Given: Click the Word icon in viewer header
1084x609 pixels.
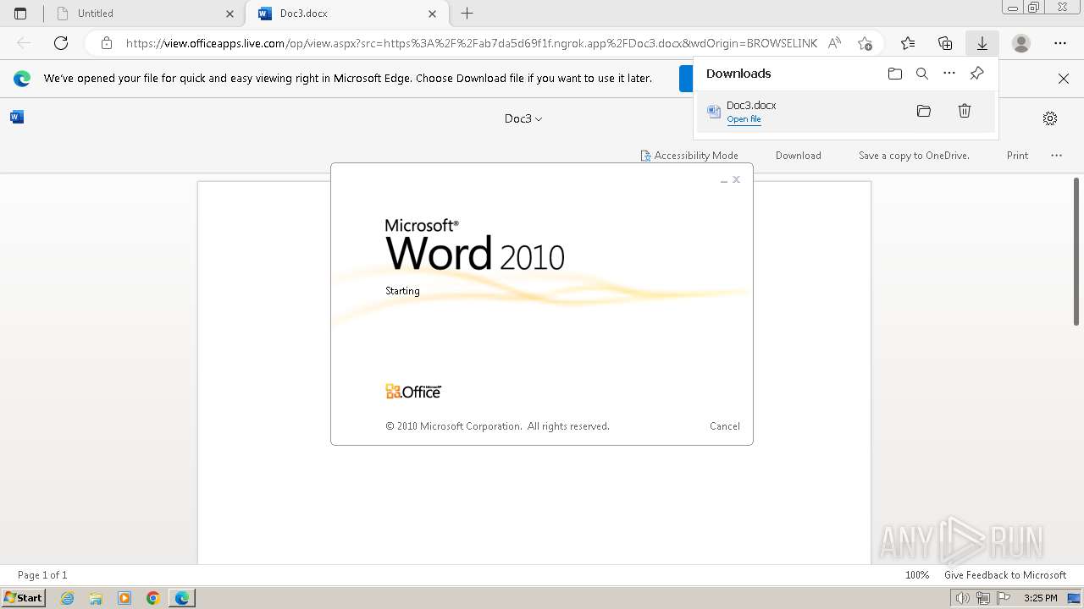Looking at the screenshot, I should (x=17, y=117).
